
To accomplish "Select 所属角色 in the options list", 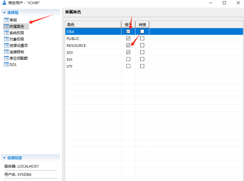I will coord(17,27).
